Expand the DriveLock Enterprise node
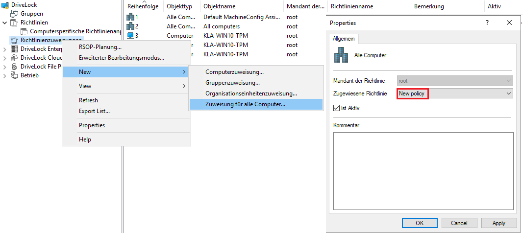This screenshot has width=523, height=233. [4, 49]
